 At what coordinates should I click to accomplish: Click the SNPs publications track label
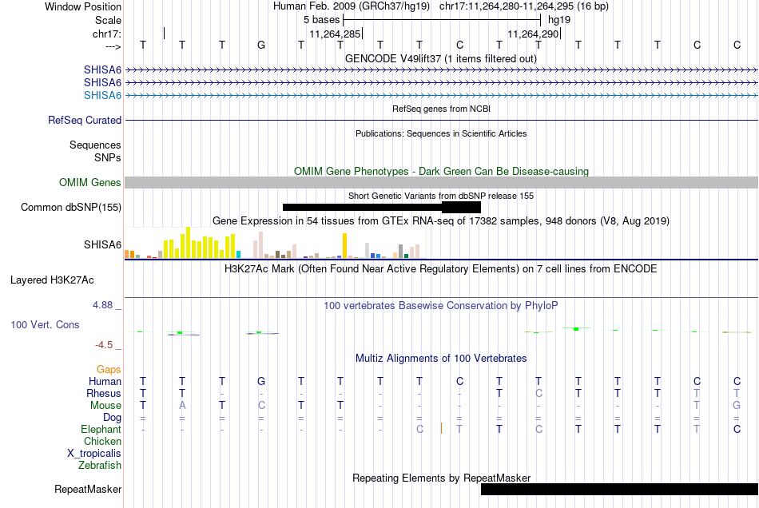coord(108,157)
